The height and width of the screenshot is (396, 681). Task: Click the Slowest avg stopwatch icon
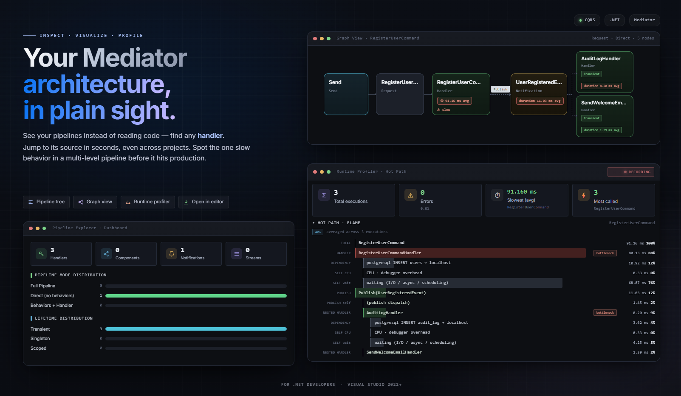tap(497, 195)
